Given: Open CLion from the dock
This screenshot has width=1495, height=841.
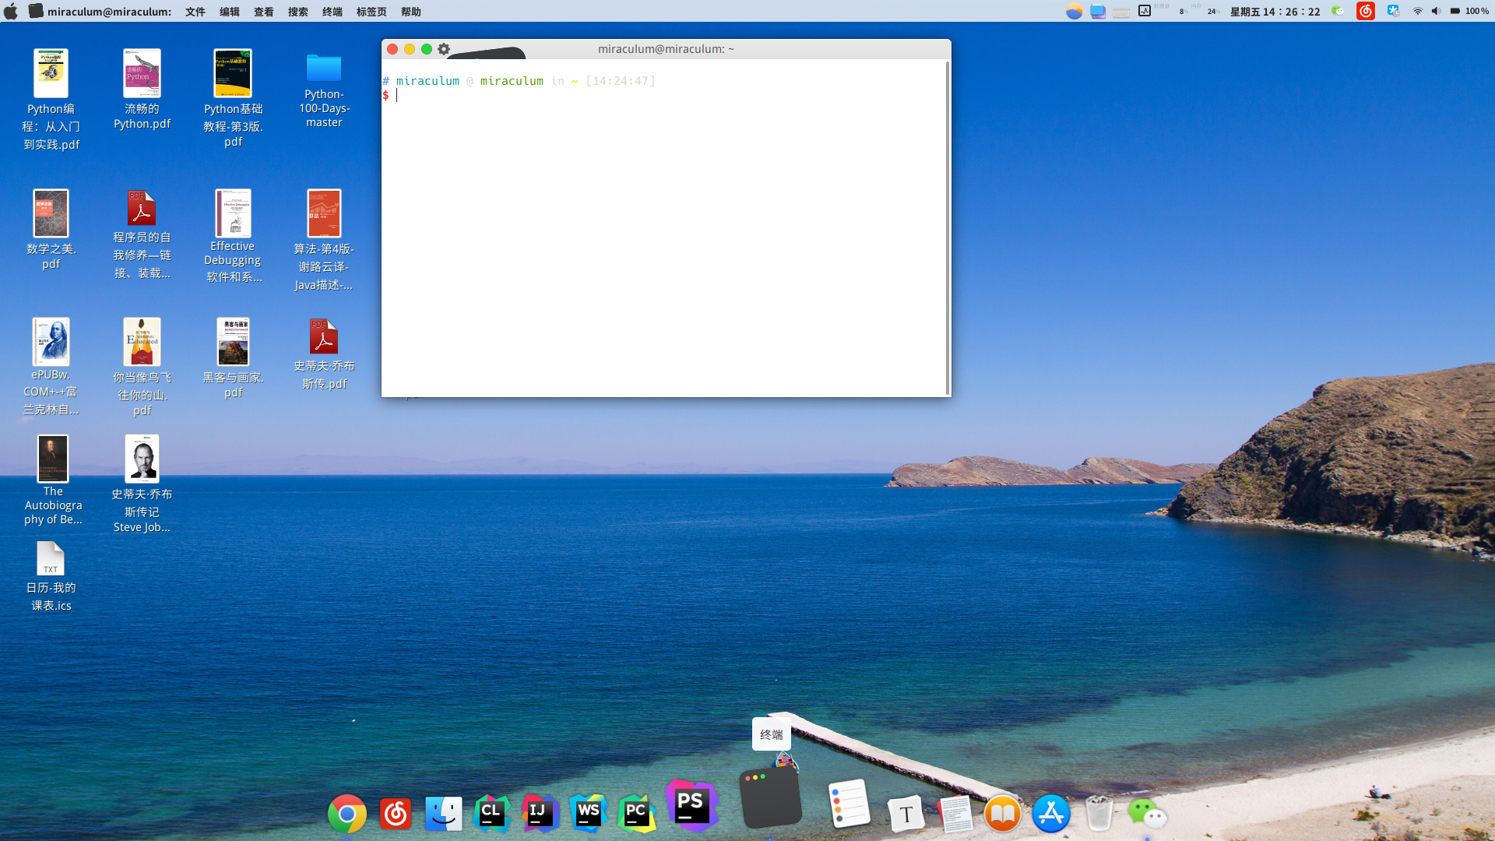Looking at the screenshot, I should [x=491, y=814].
